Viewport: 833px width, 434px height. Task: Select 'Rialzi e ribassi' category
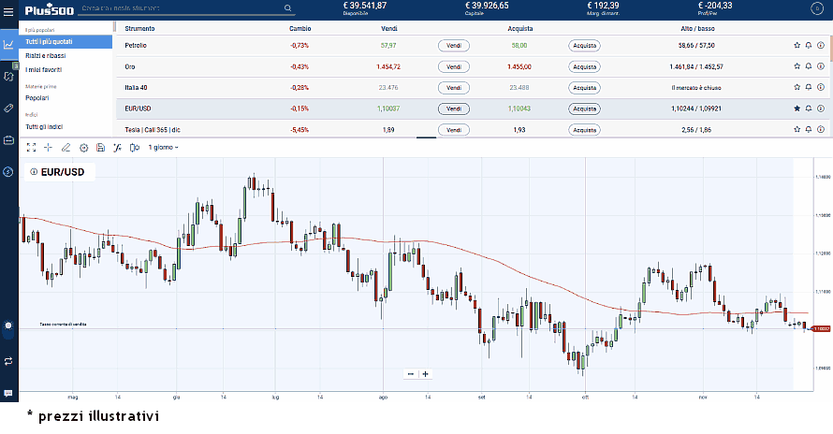click(43, 56)
